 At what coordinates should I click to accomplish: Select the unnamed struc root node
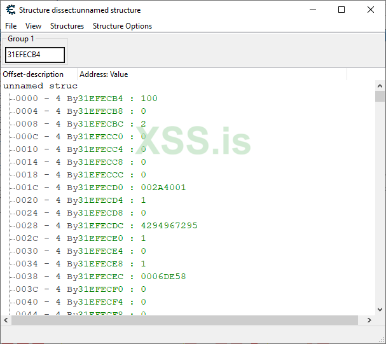(x=40, y=86)
